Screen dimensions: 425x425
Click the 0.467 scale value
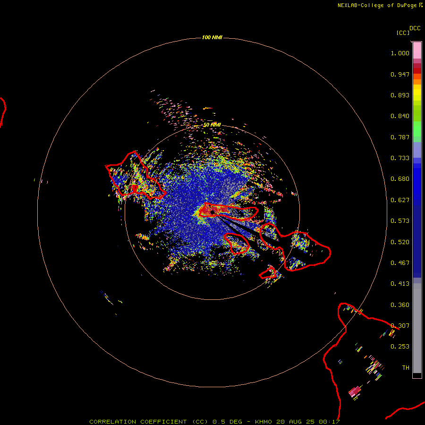[400, 263]
